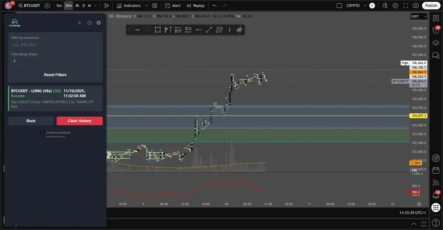The width and height of the screenshot is (443, 230).
Task: Go back with ChartBridge arrow icon
Action: (80, 23)
